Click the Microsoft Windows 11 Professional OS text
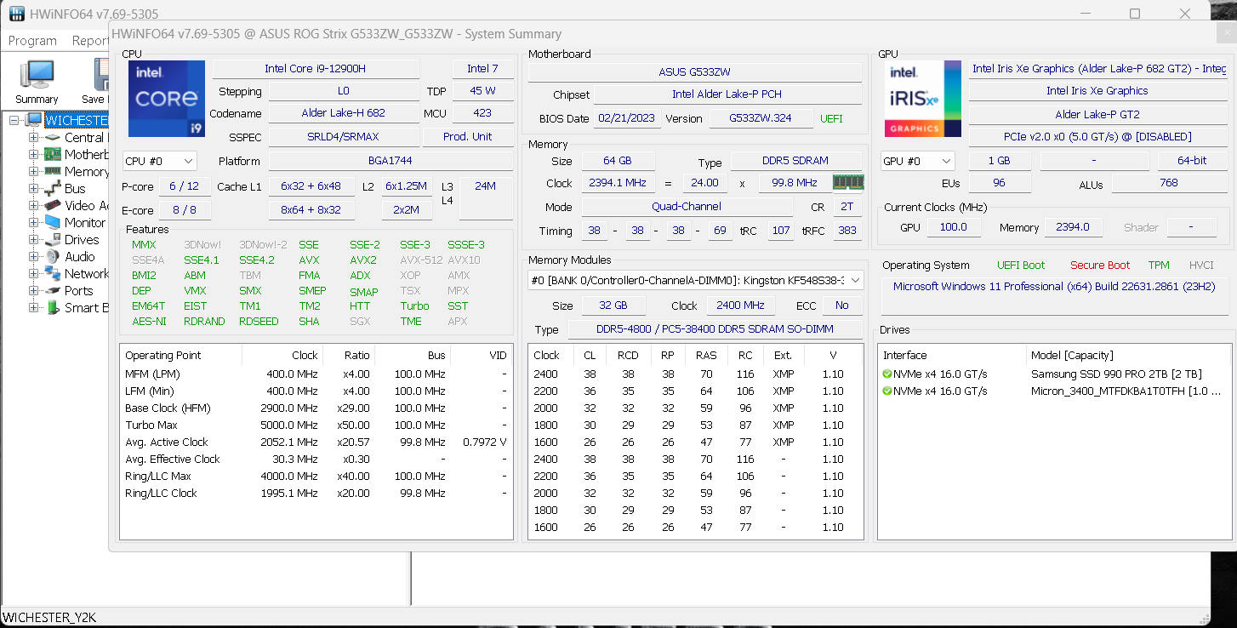The image size is (1237, 628). pos(1055,287)
